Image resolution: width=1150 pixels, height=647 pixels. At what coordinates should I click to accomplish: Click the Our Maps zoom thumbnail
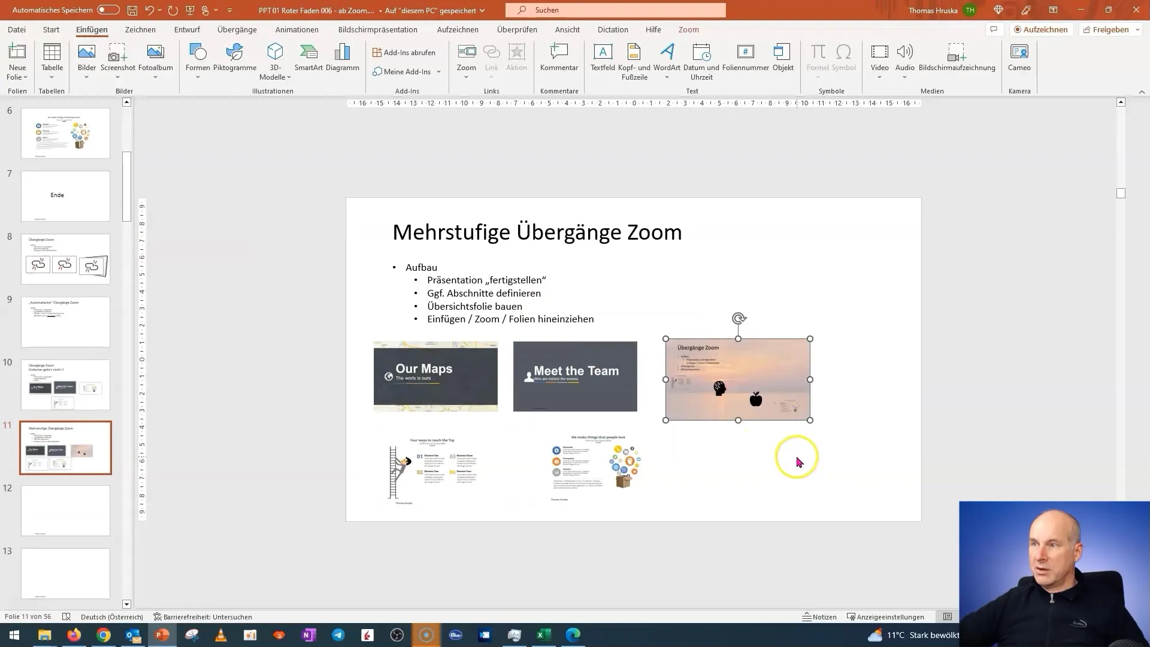[435, 376]
